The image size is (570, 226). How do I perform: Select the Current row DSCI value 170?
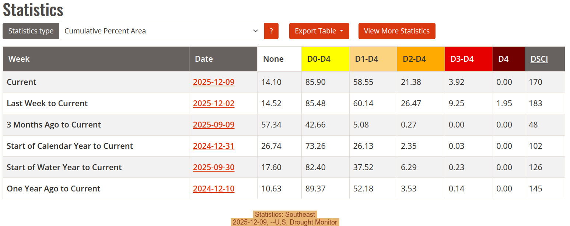pyautogui.click(x=535, y=82)
